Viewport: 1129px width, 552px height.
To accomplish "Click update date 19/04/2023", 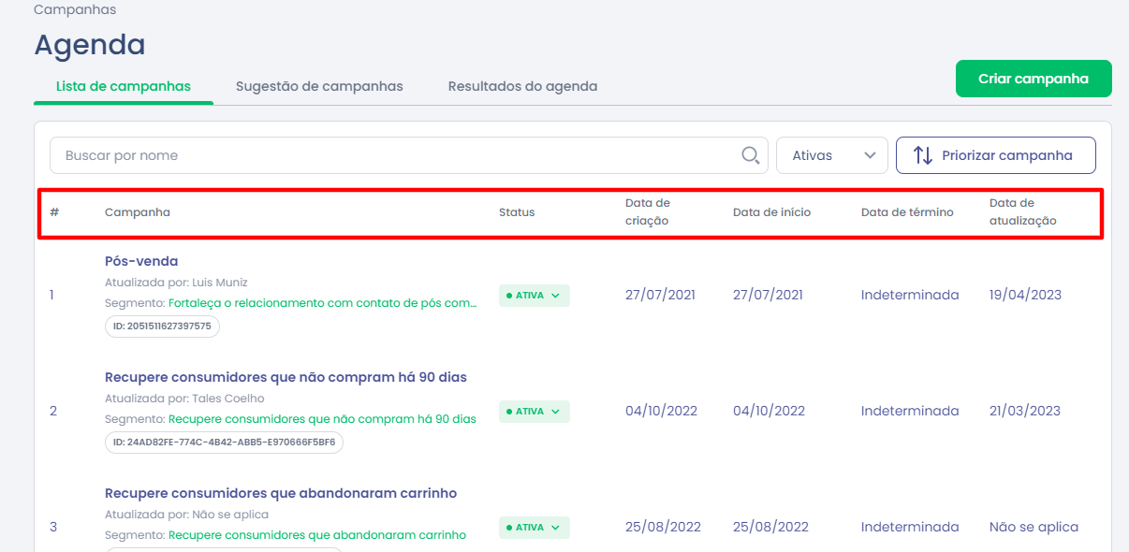I will click(1025, 295).
